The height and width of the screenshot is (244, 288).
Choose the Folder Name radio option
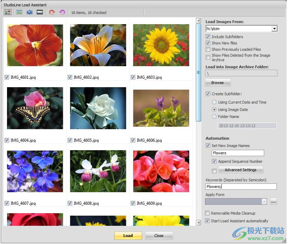[214, 117]
